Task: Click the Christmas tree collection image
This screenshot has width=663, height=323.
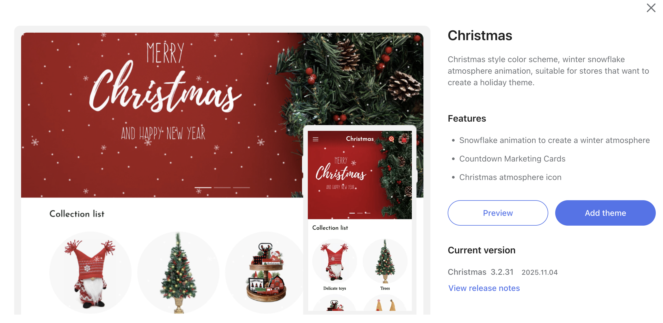Action: 178,272
